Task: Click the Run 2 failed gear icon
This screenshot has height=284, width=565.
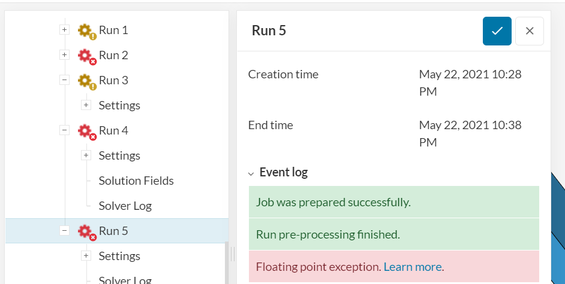Action: click(x=86, y=56)
